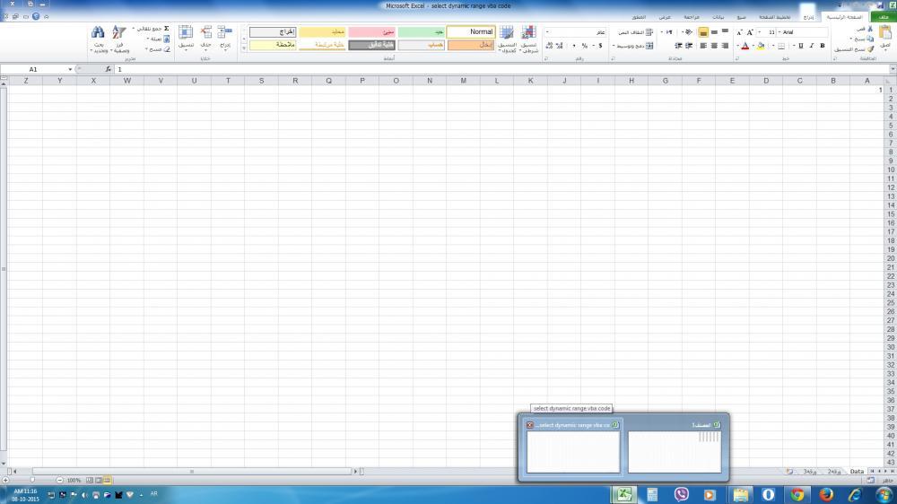The height and width of the screenshot is (504, 897).
Task: Expand the formula bar
Action: (x=893, y=69)
